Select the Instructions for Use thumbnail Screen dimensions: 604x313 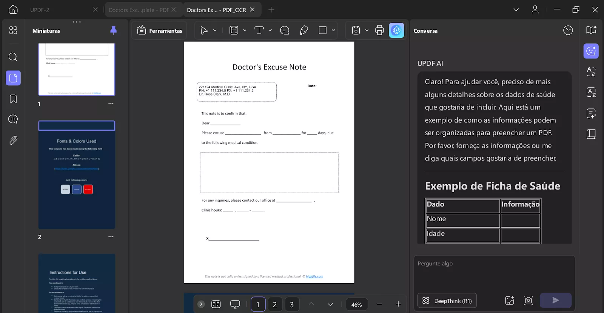coord(77,283)
